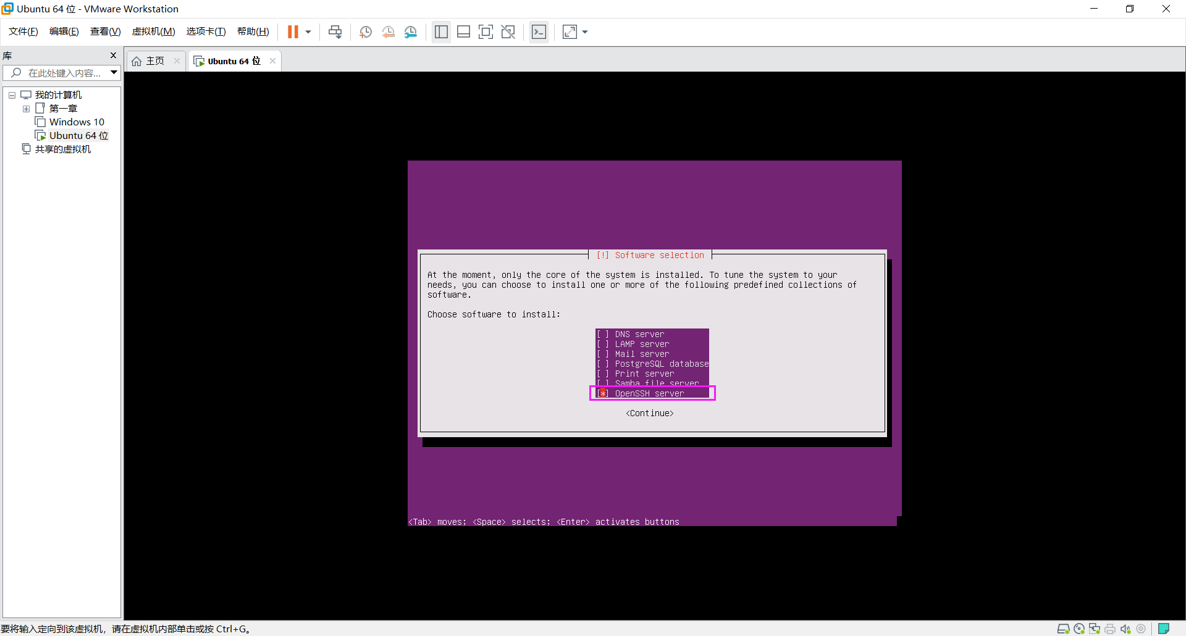
Task: Select the Ubuntu 64 位 tab
Action: 234,61
